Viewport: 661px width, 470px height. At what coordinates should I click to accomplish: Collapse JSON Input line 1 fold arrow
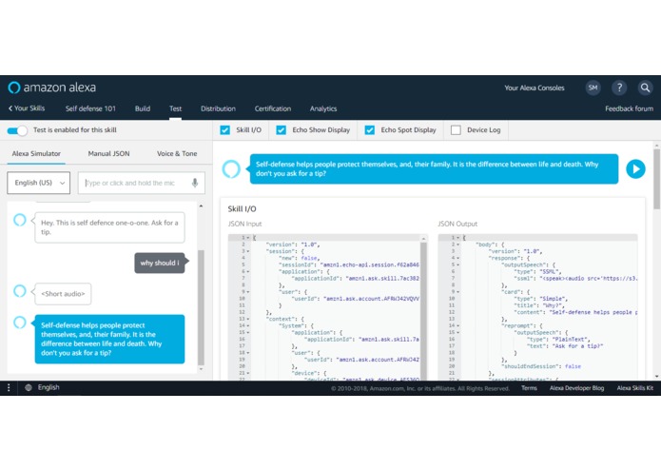(x=248, y=238)
